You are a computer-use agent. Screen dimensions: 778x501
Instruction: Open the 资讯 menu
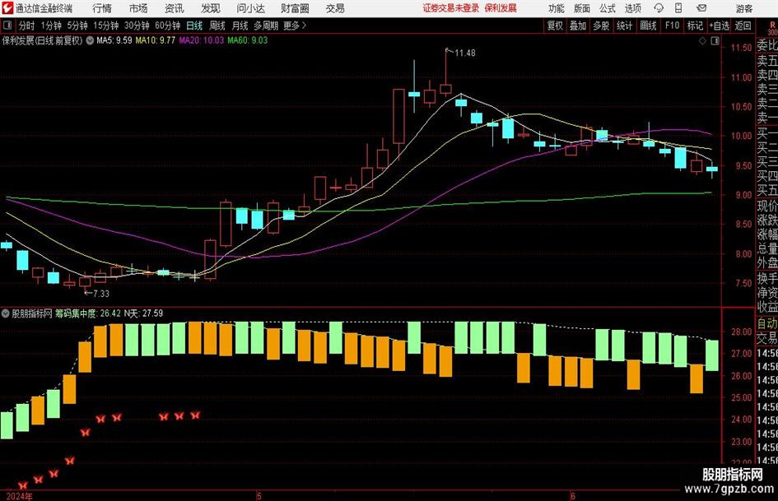click(x=175, y=8)
